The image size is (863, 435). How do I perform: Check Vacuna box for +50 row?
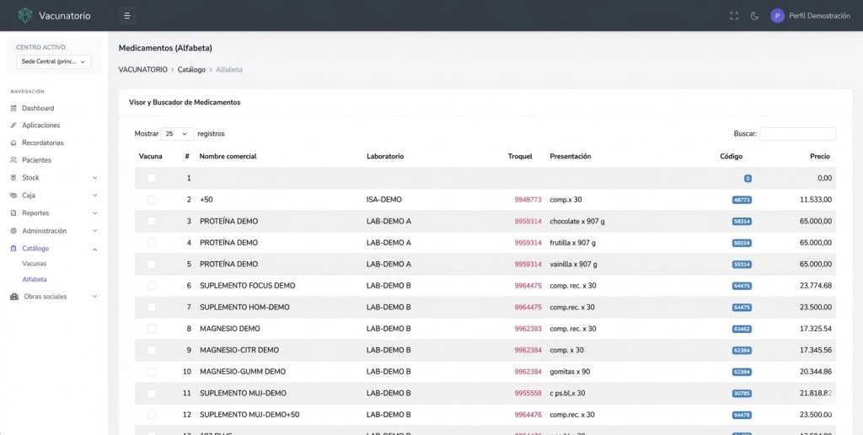point(152,200)
